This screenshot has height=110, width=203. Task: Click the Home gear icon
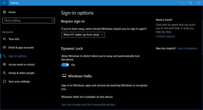click(5, 12)
